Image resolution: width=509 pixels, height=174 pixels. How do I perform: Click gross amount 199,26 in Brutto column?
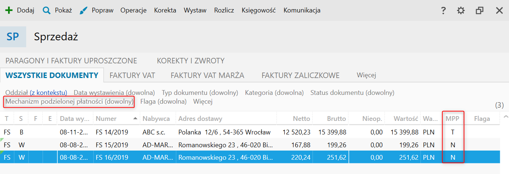[x=337, y=145]
